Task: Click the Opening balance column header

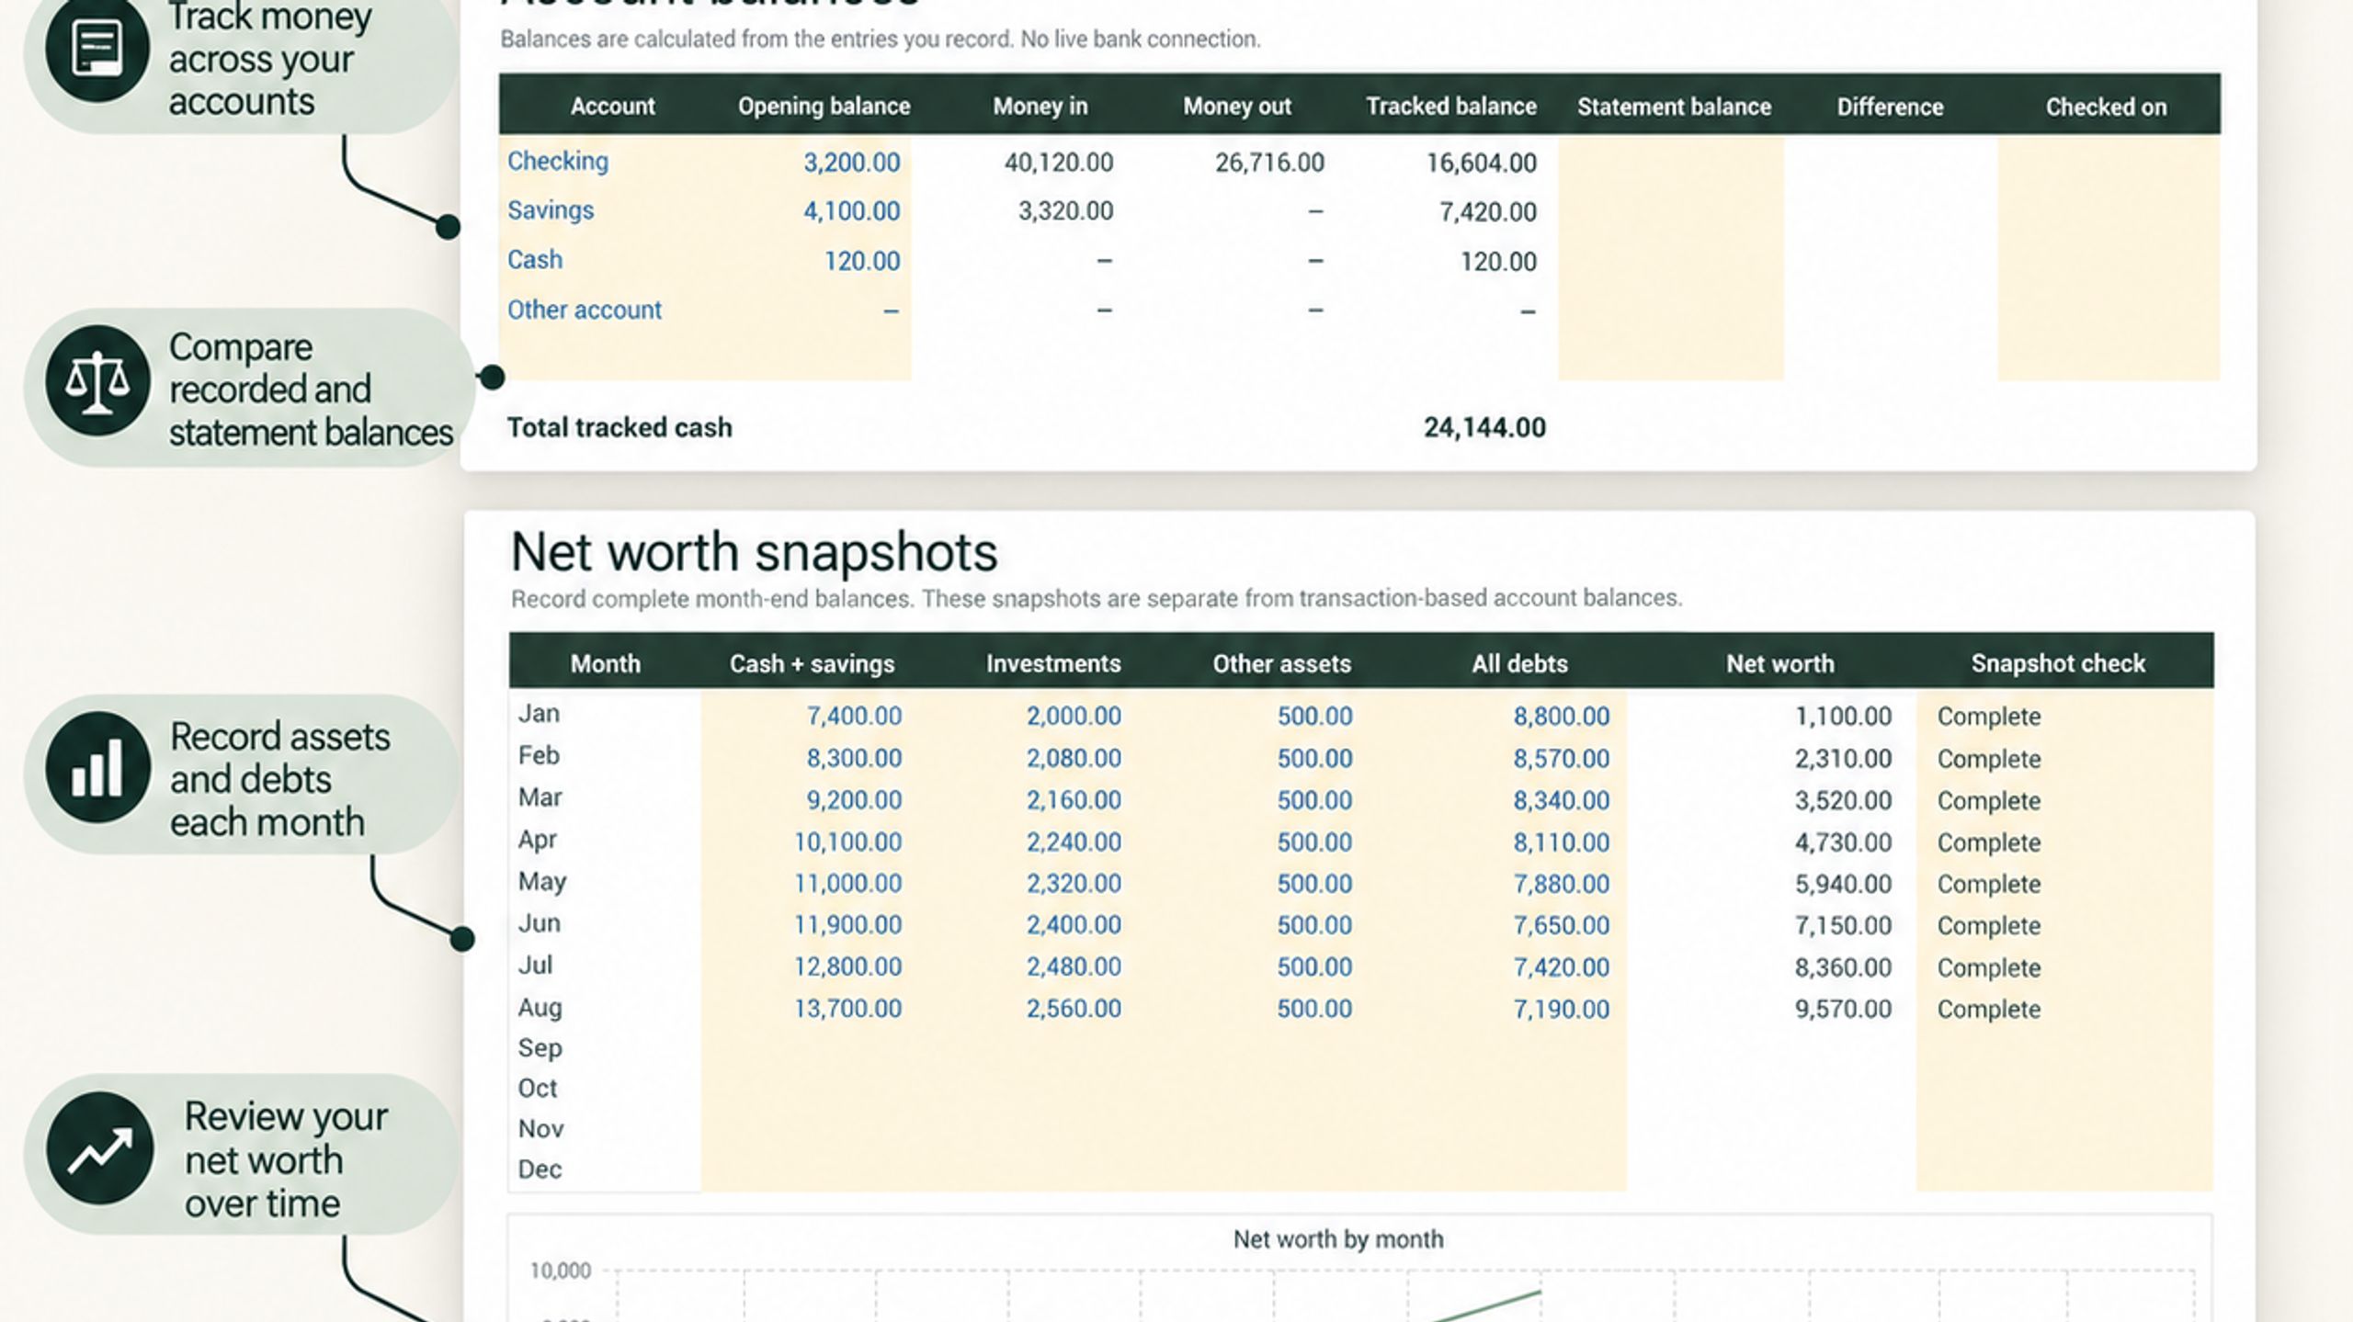Action: [x=824, y=107]
